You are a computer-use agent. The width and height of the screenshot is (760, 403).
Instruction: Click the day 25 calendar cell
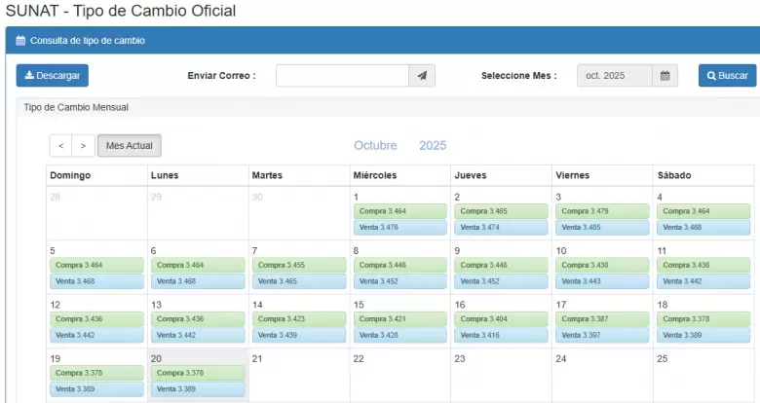click(703, 375)
